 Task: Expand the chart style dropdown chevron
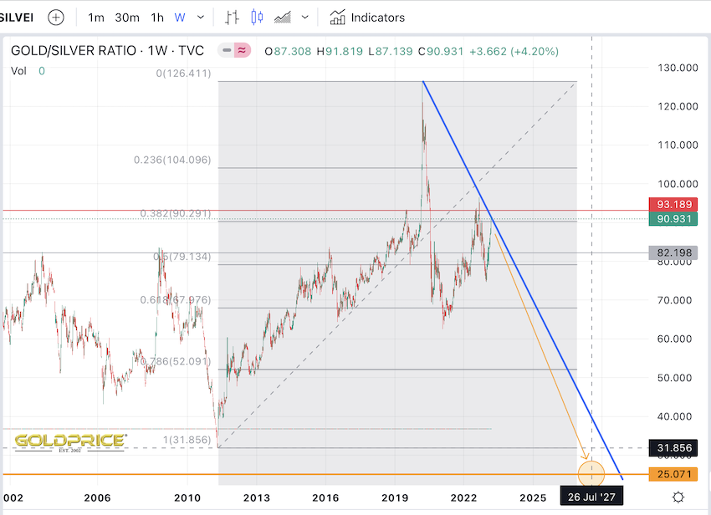point(305,17)
